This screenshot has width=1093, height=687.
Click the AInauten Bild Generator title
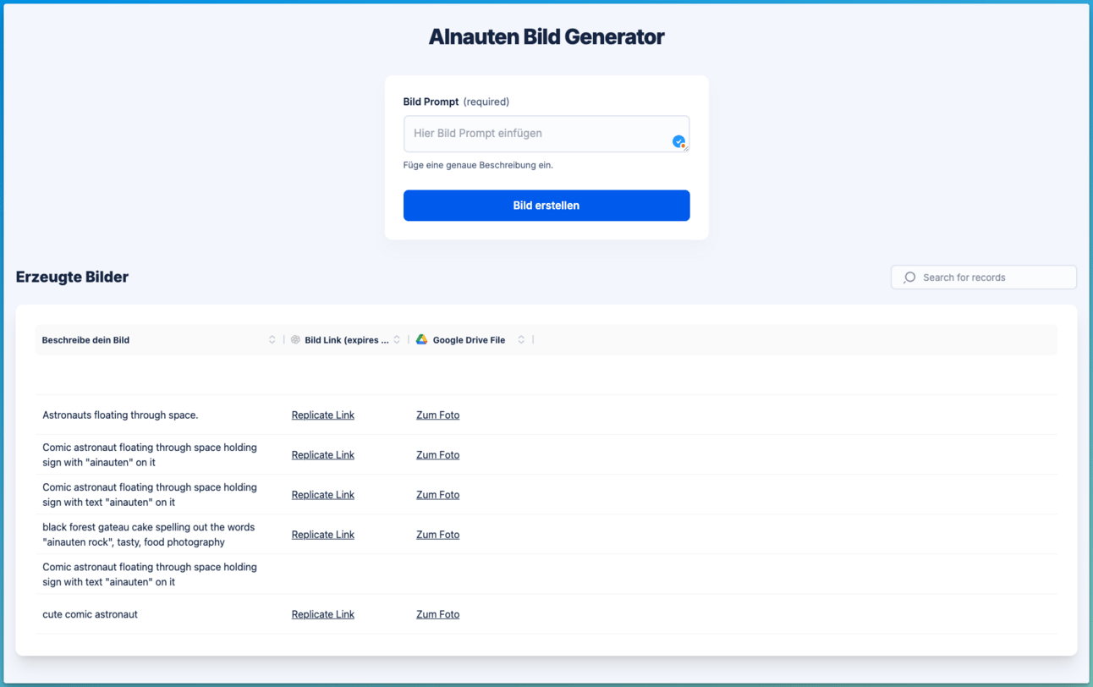coord(546,36)
